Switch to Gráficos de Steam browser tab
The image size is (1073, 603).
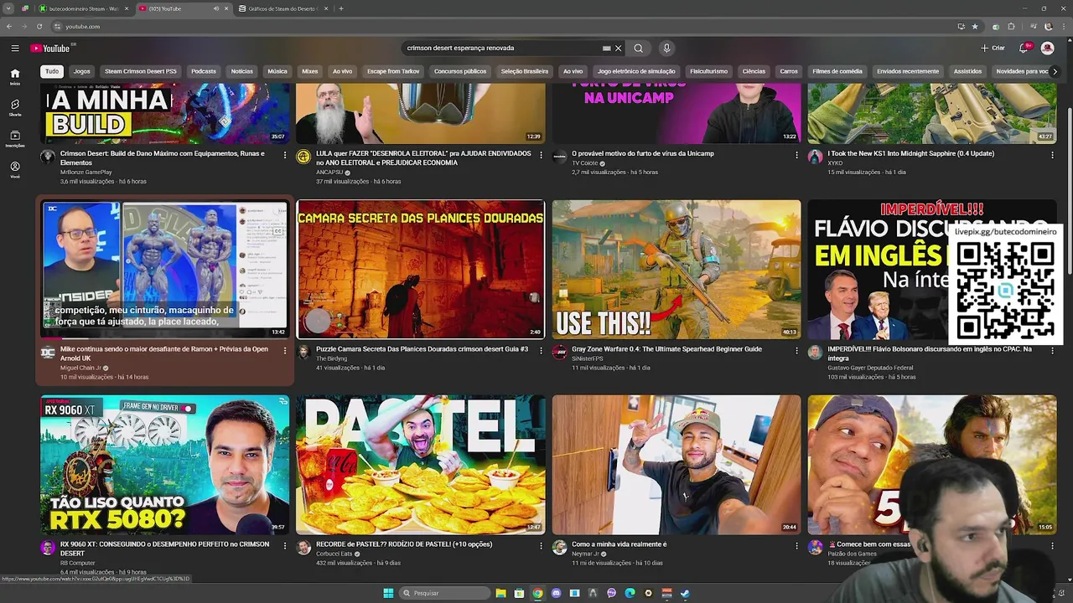[283, 8]
